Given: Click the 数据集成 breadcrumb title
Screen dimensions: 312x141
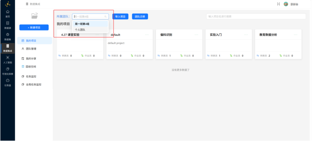Looking at the screenshot, I should pyautogui.click(x=35, y=4).
